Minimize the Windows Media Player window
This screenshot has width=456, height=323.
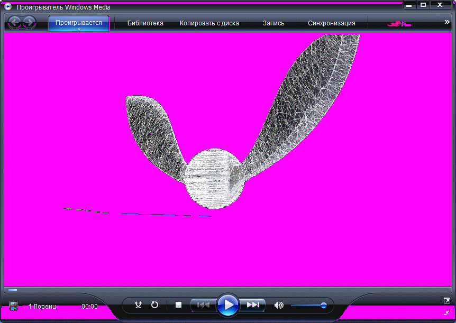[409, 5]
